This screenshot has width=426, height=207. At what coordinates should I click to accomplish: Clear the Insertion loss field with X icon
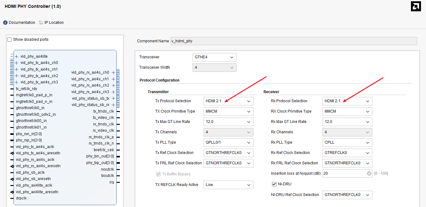[369, 173]
